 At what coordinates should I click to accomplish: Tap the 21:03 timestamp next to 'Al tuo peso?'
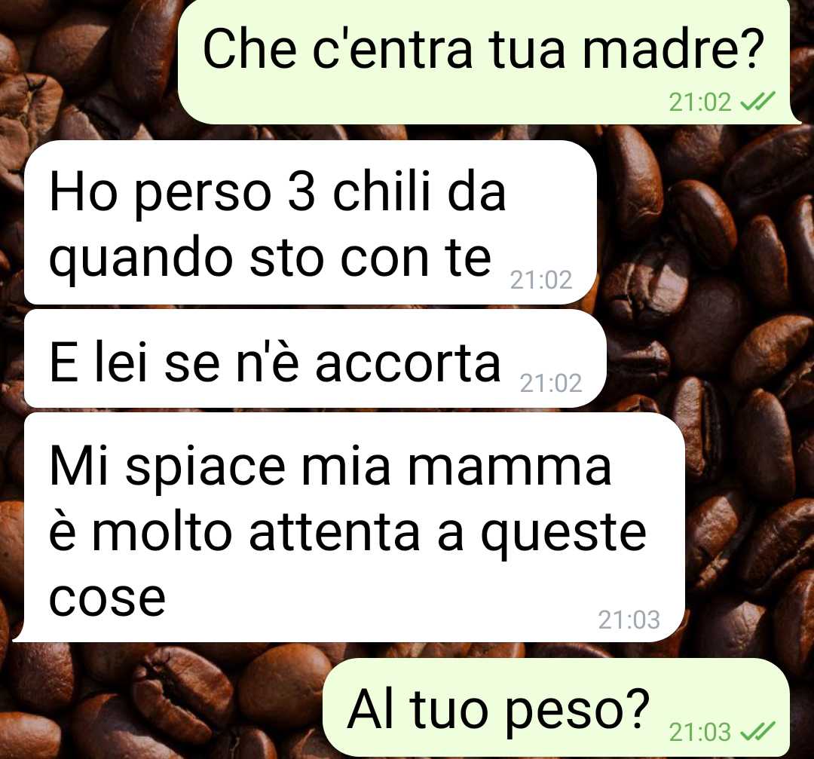click(699, 732)
